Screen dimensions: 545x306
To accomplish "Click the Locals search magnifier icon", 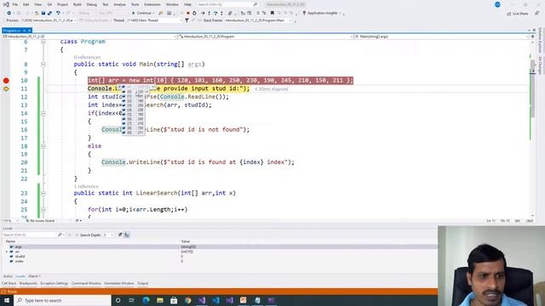I will 60,235.
